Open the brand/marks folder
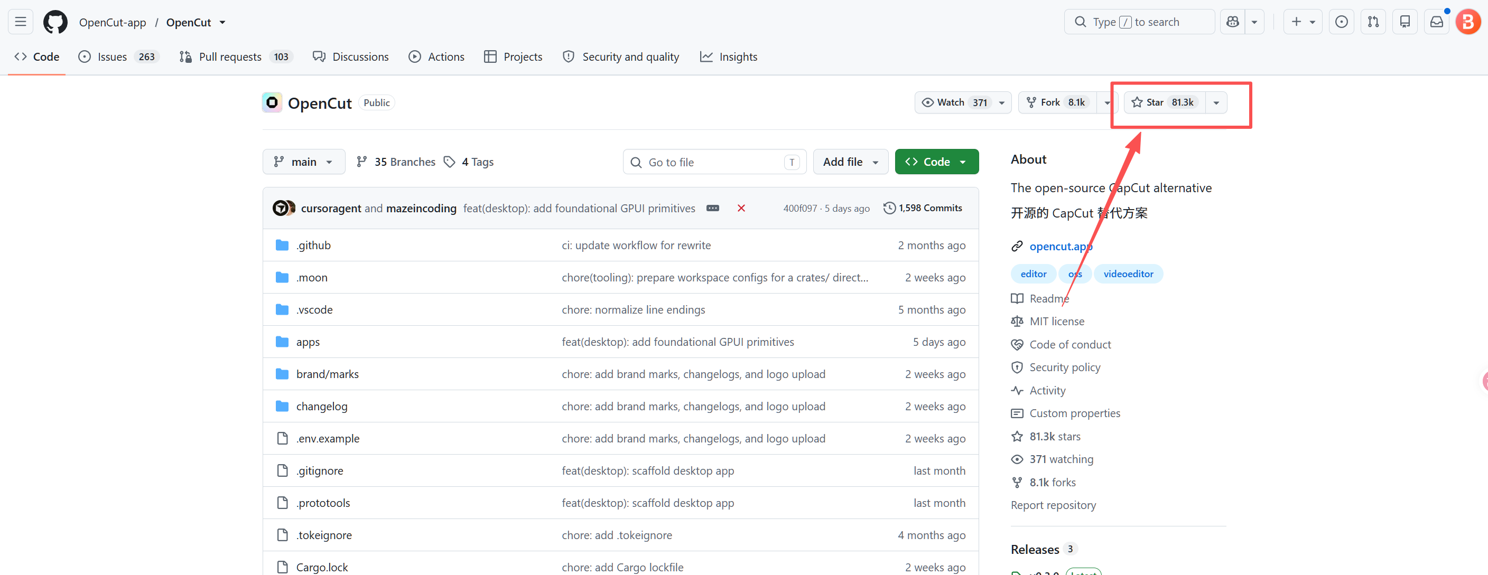This screenshot has height=575, width=1488. tap(328, 374)
